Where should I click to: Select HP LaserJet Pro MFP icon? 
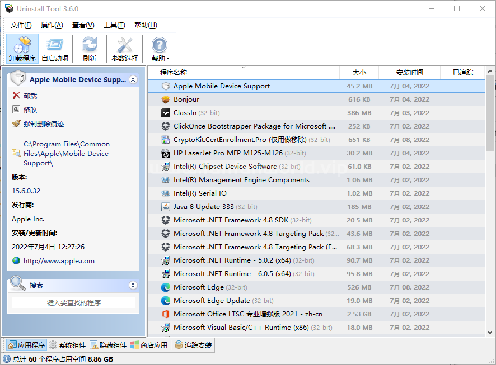(x=166, y=153)
